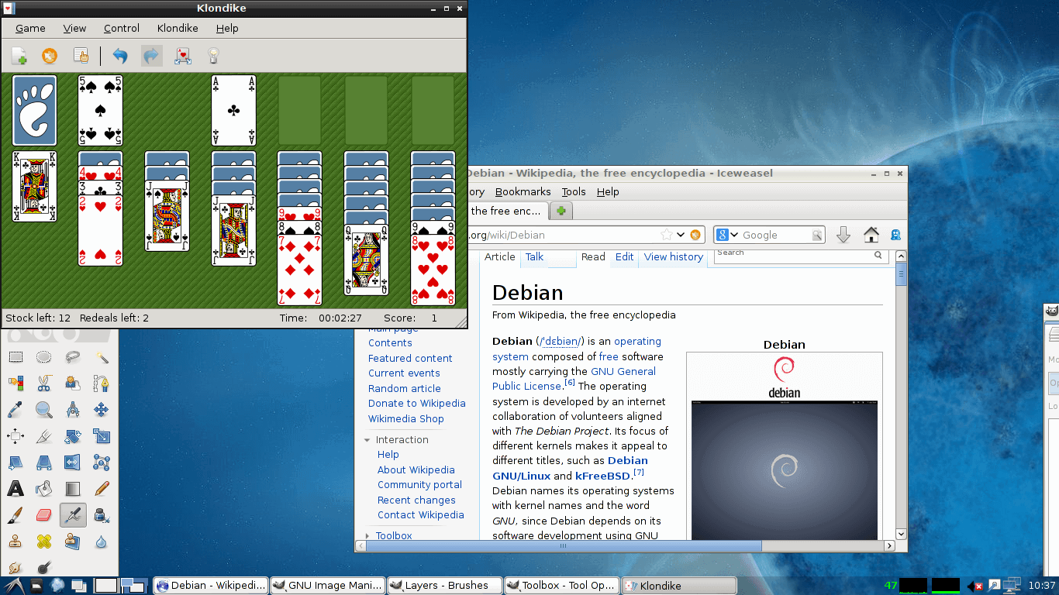
Task: Click the deal card toolbar icon
Action: pos(183,56)
